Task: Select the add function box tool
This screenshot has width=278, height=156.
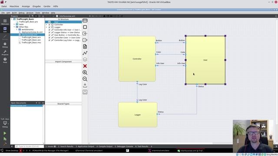Action: click(85, 27)
